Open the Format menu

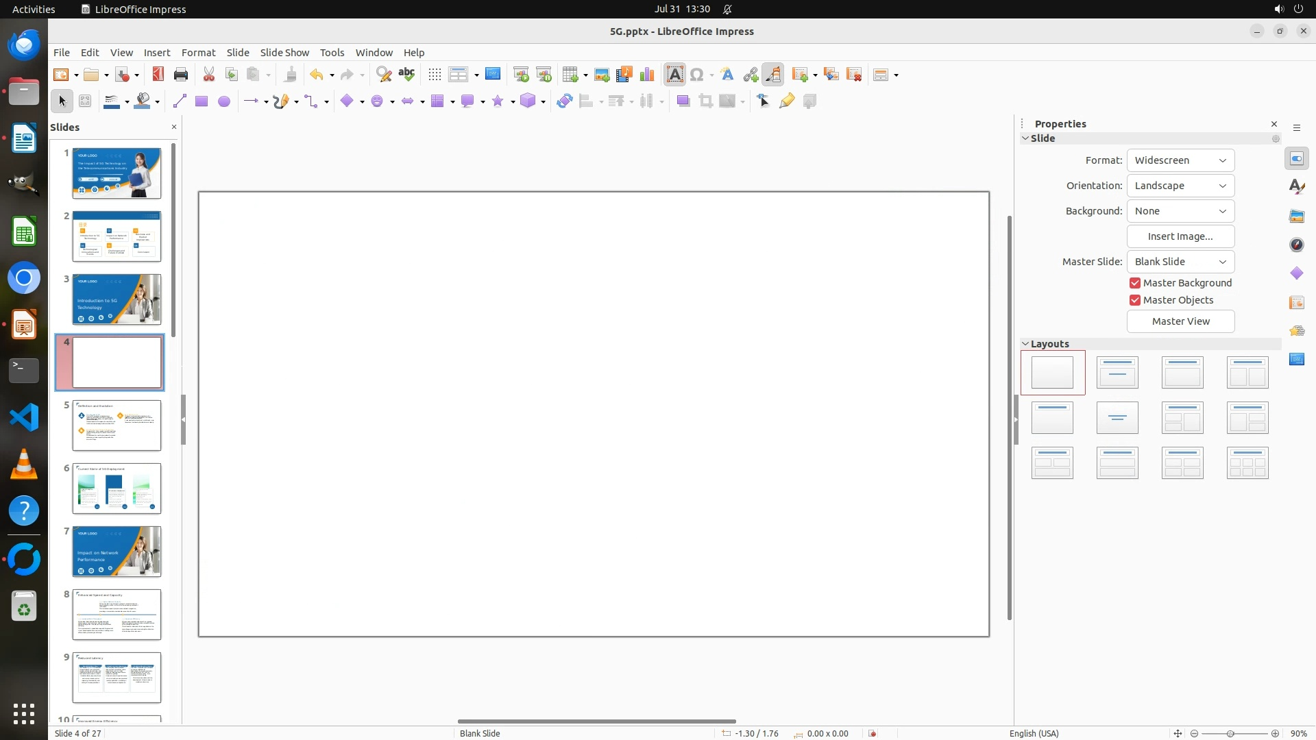(x=198, y=53)
